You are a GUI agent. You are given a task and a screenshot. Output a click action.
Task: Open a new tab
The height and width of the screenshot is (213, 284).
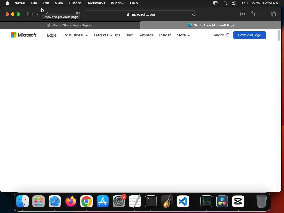click(x=263, y=14)
